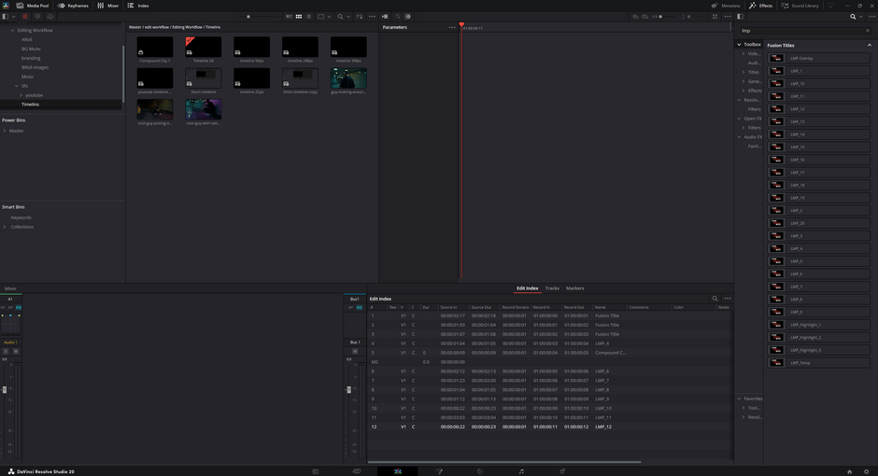Open the Sound Library panel

click(800, 6)
